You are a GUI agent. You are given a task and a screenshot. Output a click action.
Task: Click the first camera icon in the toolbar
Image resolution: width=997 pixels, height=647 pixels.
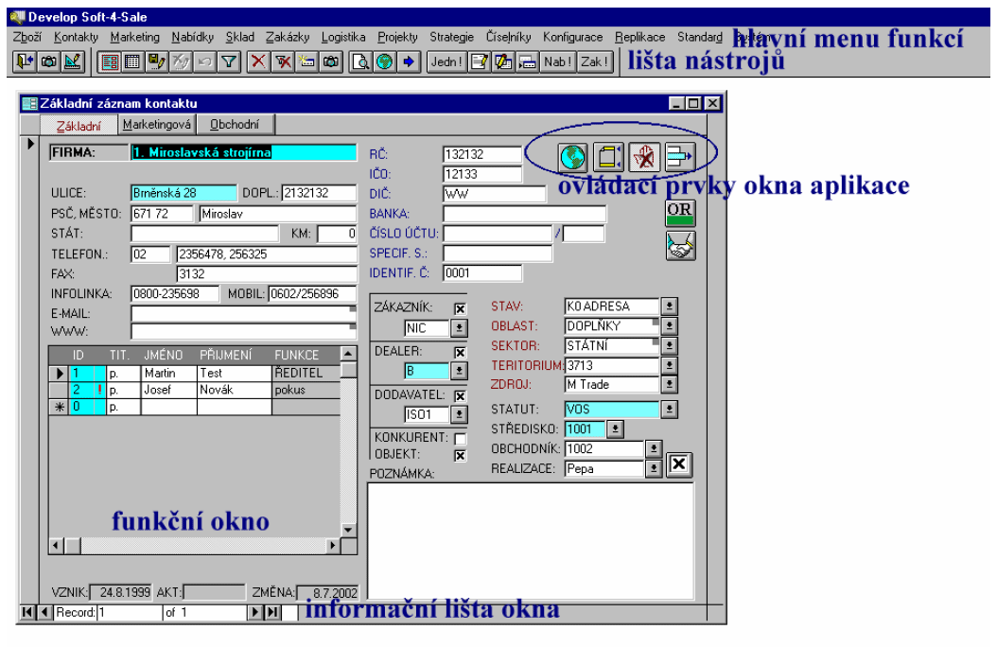(49, 62)
